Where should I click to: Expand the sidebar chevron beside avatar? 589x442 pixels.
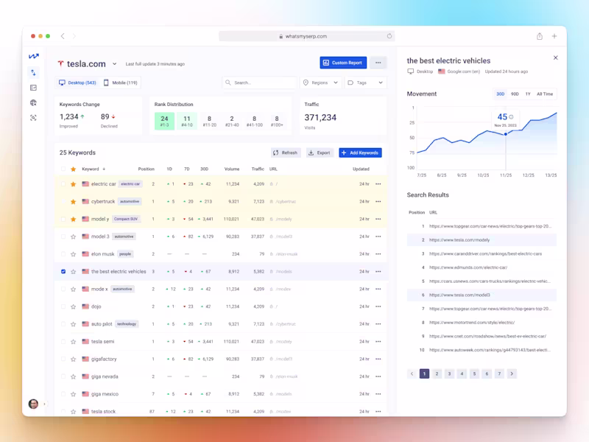pos(44,404)
